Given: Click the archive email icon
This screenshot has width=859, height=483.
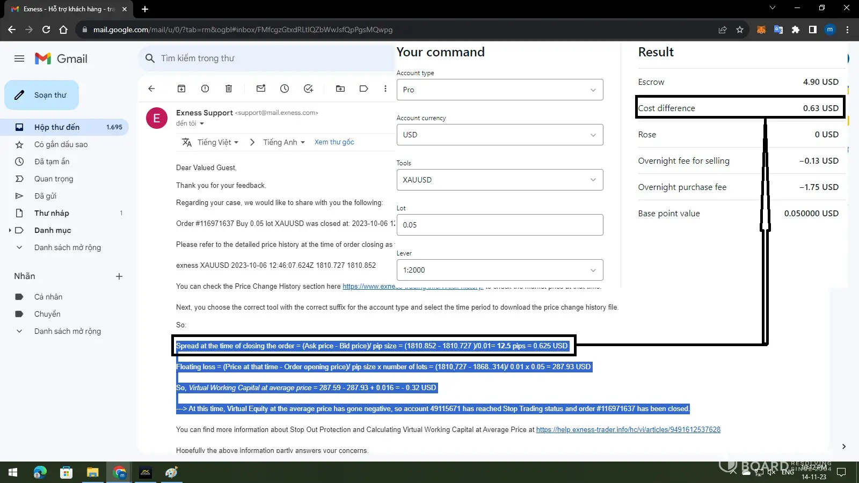Looking at the screenshot, I should click(181, 89).
